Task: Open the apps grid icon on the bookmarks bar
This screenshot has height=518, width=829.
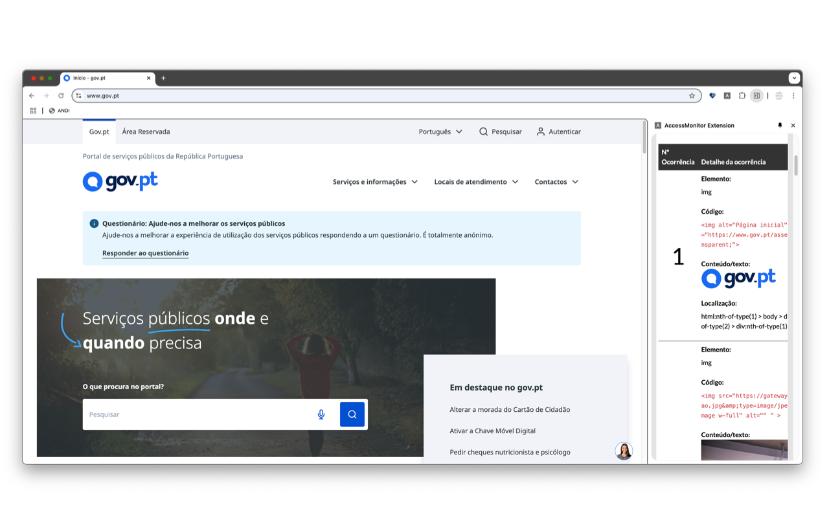Action: pyautogui.click(x=33, y=110)
